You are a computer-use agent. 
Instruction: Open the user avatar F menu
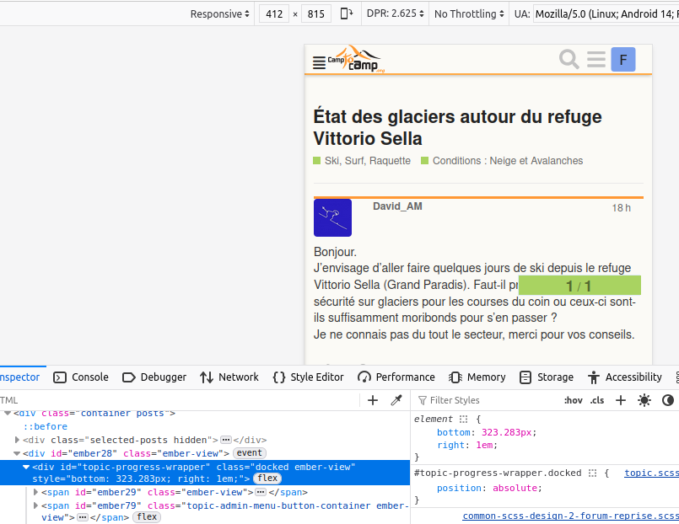click(x=622, y=59)
